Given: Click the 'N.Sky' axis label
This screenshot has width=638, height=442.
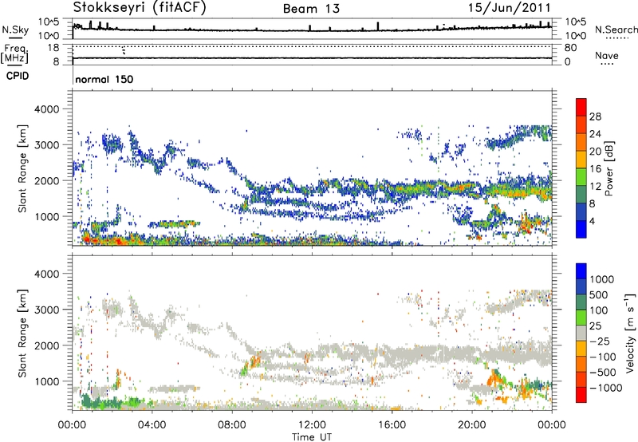Looking at the screenshot, I should tap(15, 30).
